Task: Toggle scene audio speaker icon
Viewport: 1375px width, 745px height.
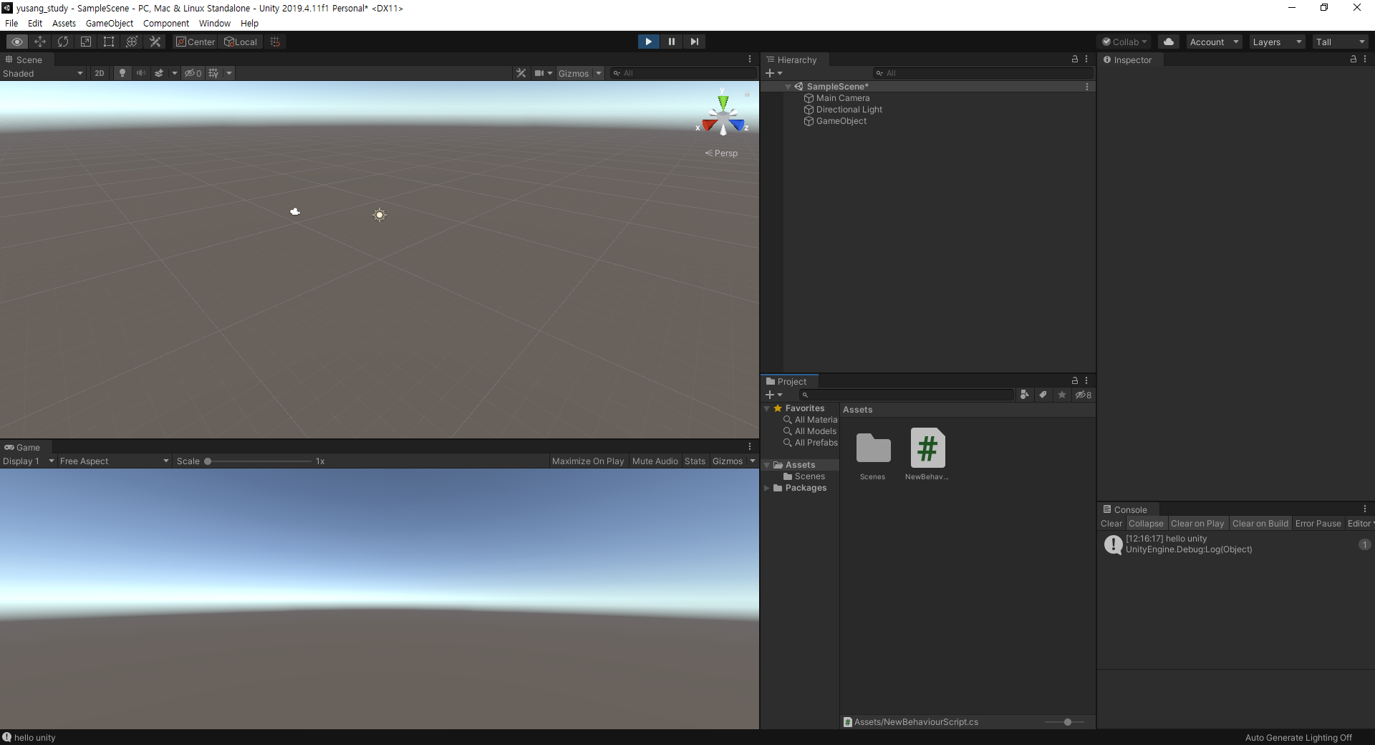Action: coord(141,73)
